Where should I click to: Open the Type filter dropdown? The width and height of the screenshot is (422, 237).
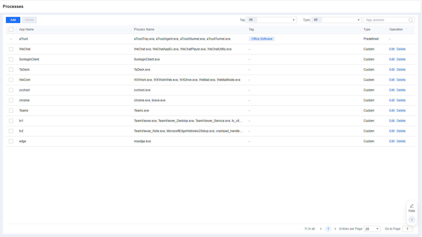click(336, 20)
